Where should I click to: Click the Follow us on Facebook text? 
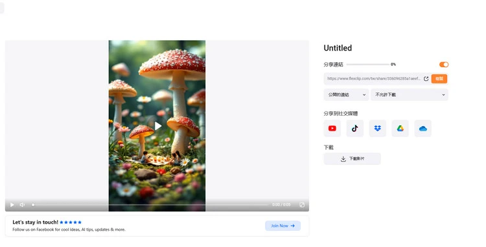(69, 230)
